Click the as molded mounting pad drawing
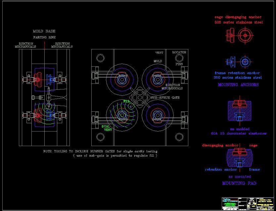 [x=239, y=111]
